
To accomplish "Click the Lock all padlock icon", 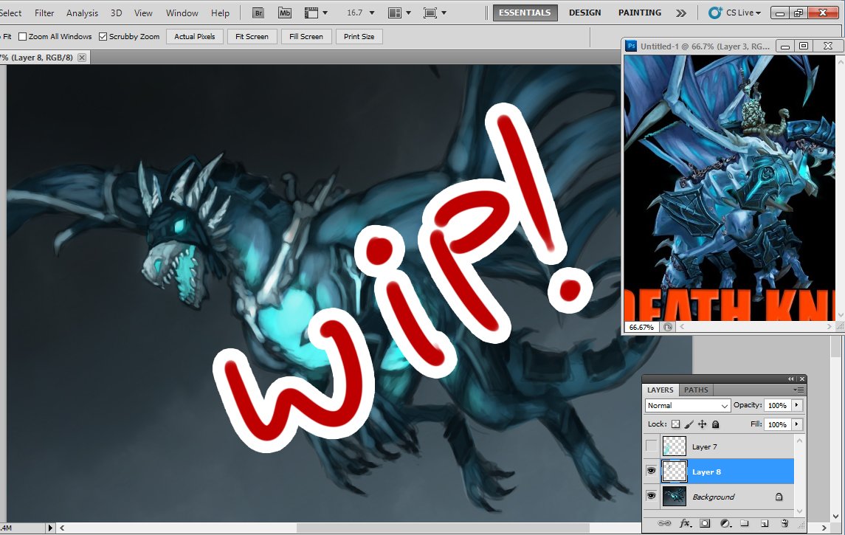I will point(716,424).
